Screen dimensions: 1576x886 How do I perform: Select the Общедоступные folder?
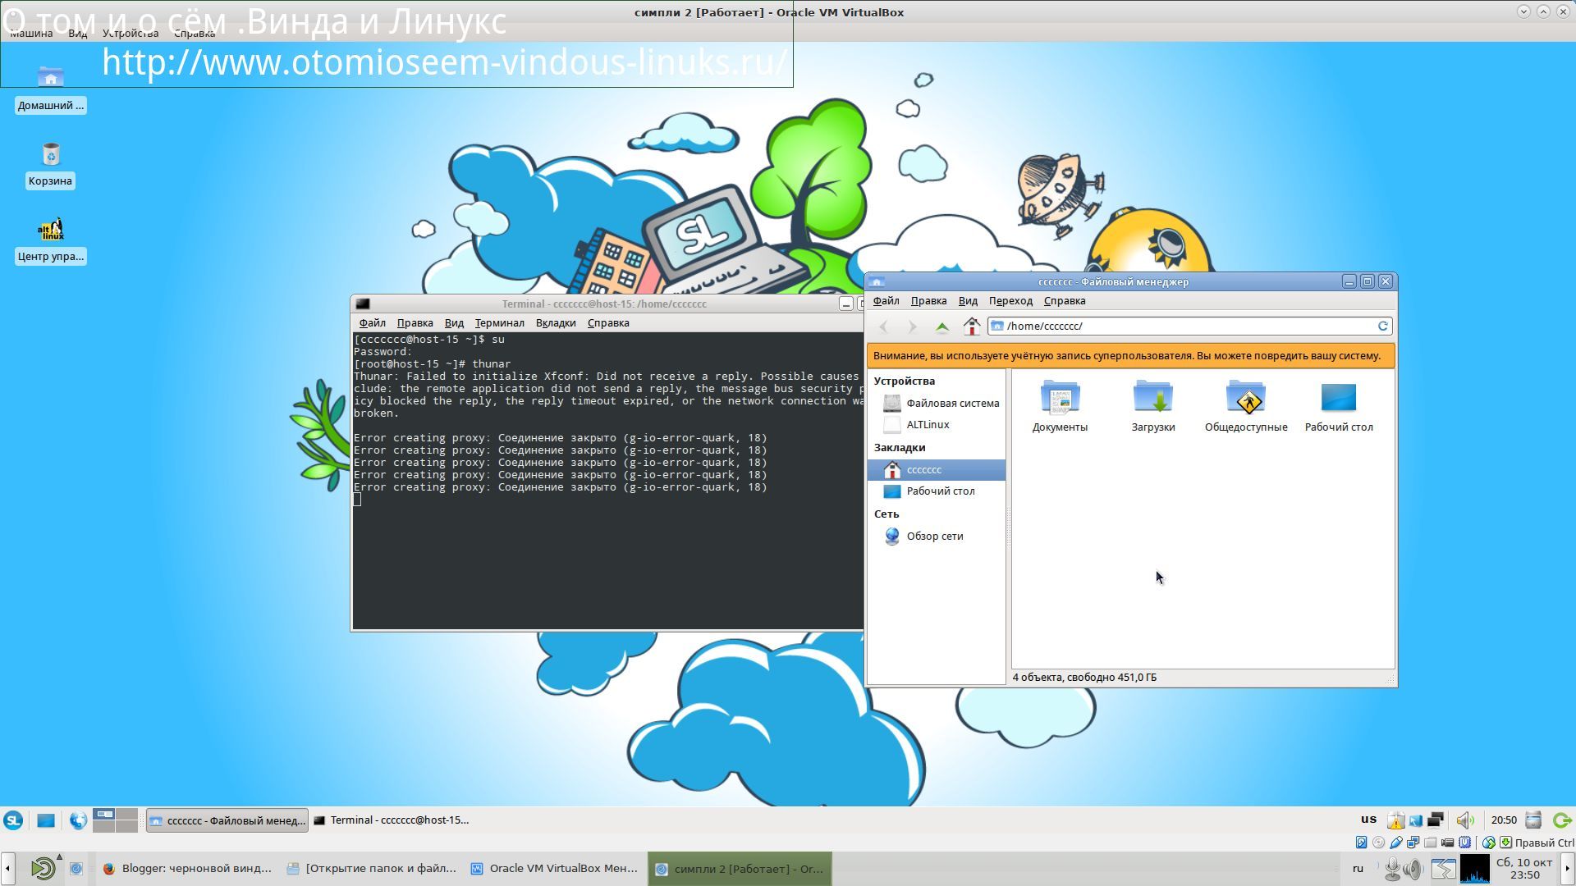1246,406
